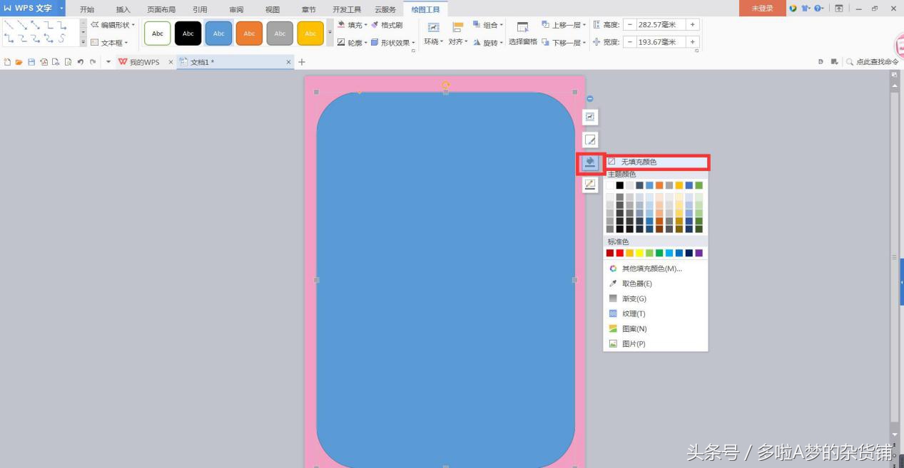Select the blue Abc shape style preset
Image resolution: width=904 pixels, height=468 pixels.
218,31
